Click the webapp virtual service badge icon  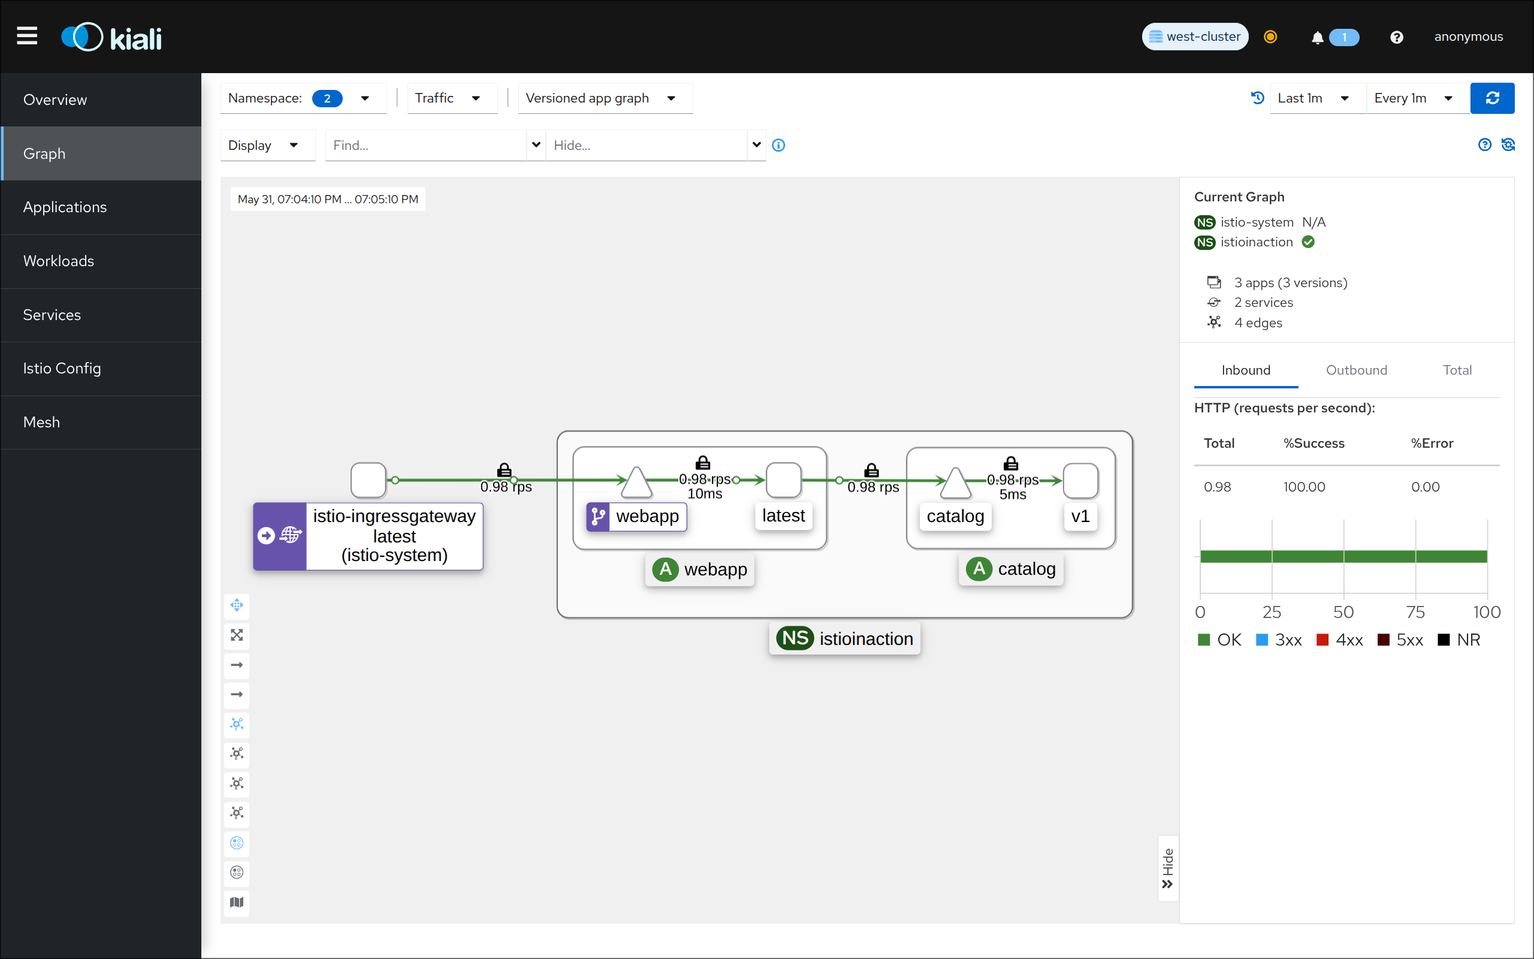(598, 516)
